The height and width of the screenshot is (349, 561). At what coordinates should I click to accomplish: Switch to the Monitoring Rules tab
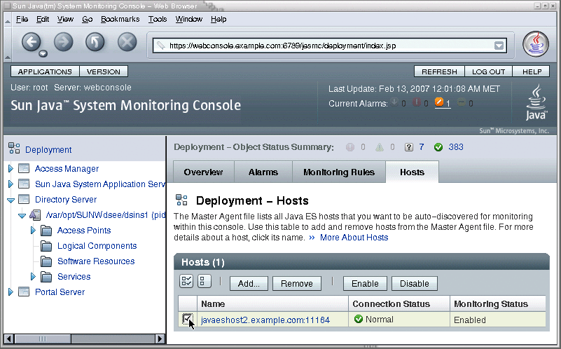click(339, 172)
